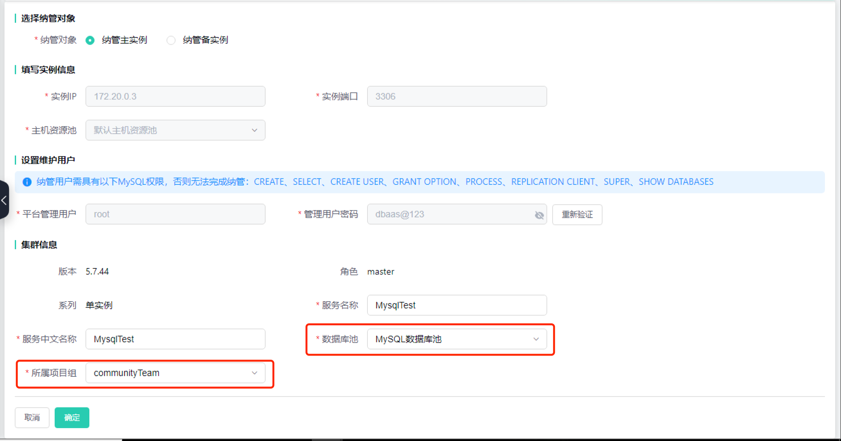Expand the left side panel arrow

(x=4, y=200)
